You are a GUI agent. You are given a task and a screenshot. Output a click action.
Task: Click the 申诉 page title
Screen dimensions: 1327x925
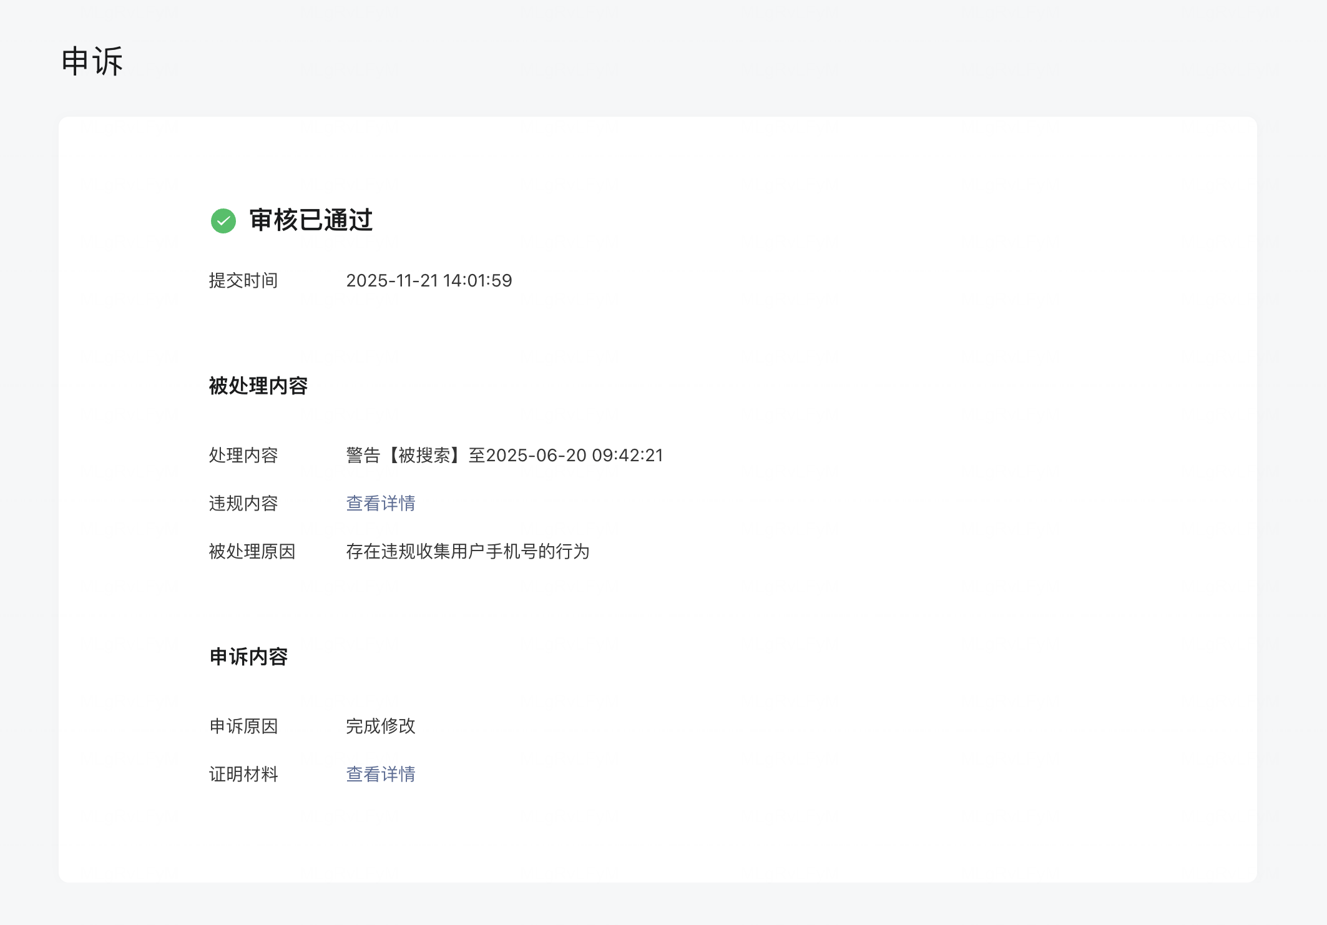92,62
